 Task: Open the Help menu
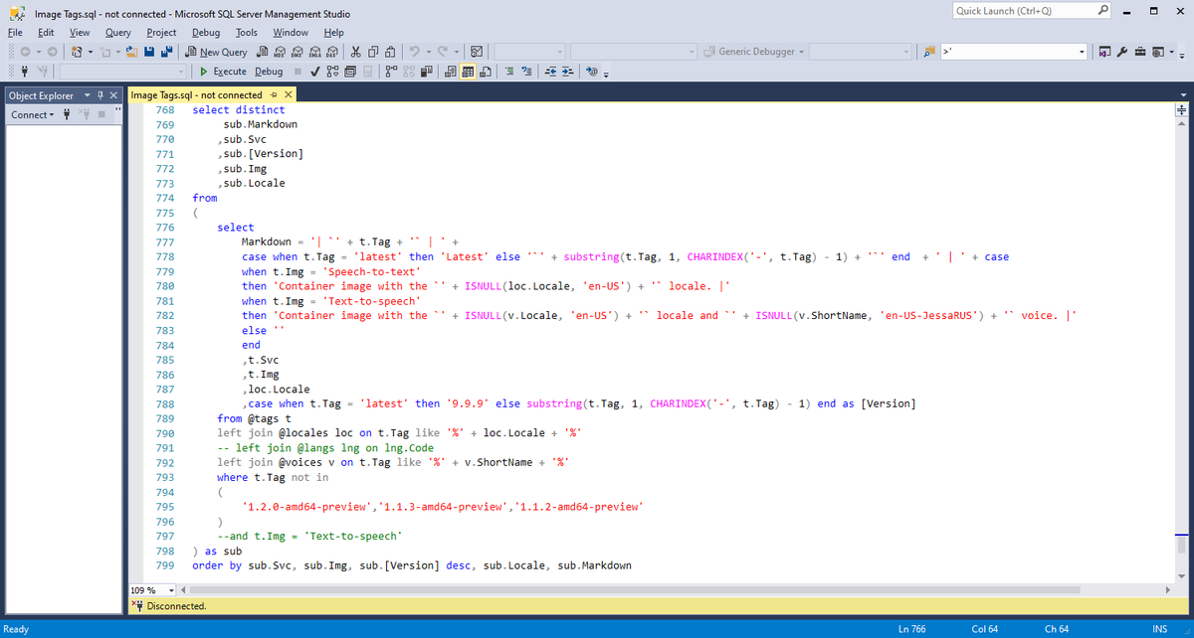(x=333, y=32)
